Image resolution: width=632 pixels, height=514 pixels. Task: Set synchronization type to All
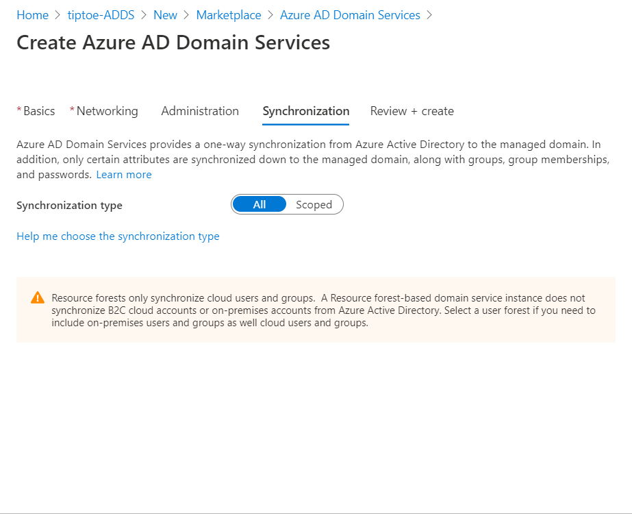(260, 204)
